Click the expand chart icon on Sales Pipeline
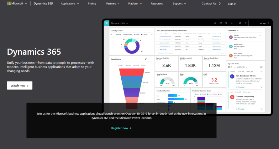The height and width of the screenshot is (149, 279). (146, 59)
